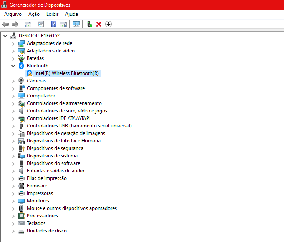Viewport: 284px width, 242px height.
Task: Click the warning icon of Intel Wireless Bluetooth
Action: tap(29, 73)
